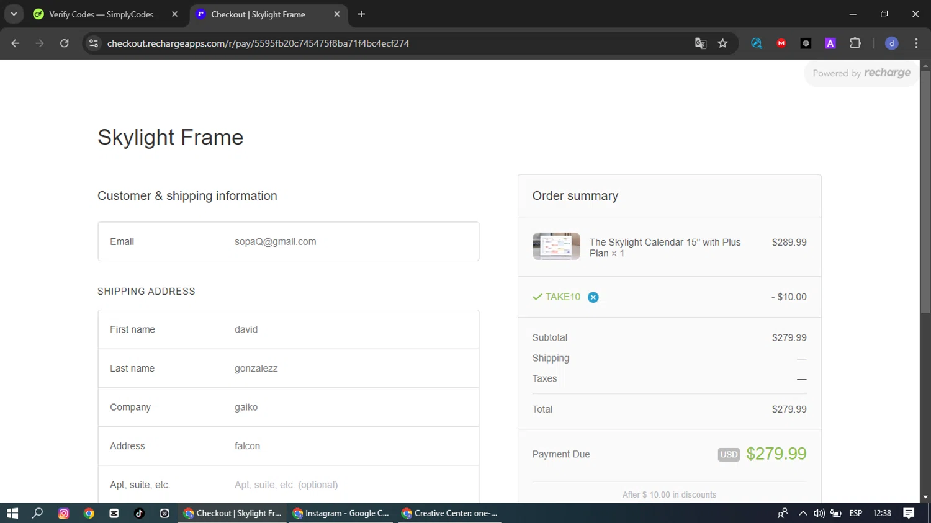Close the Checkout Skylight Frame tab
This screenshot has width=931, height=523.
click(337, 14)
